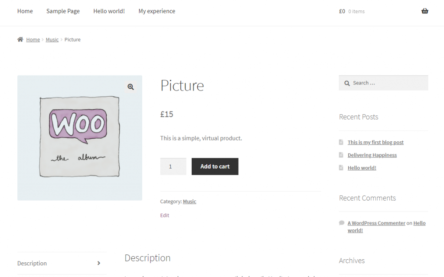Click document icon beside first blog post
The width and height of the screenshot is (444, 277).
coord(341,142)
